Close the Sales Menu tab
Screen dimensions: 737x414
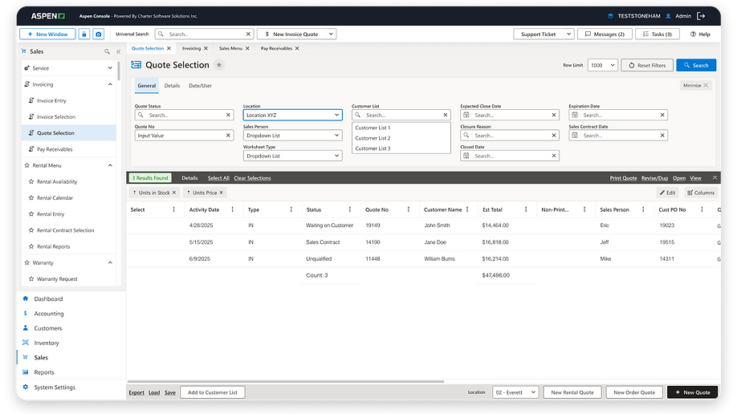[x=248, y=48]
